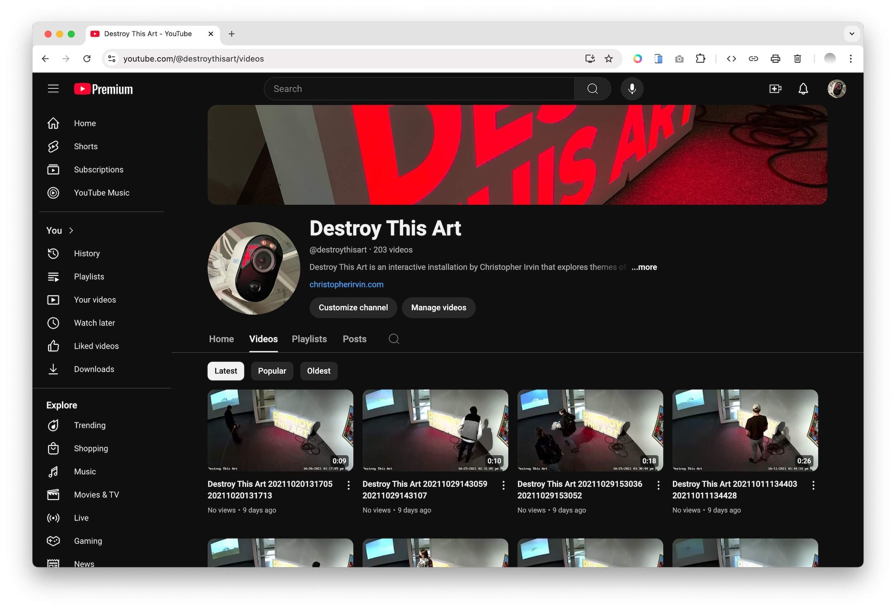Open Music in Explore
Image resolution: width=896 pixels, height=610 pixels.
[x=102, y=471]
